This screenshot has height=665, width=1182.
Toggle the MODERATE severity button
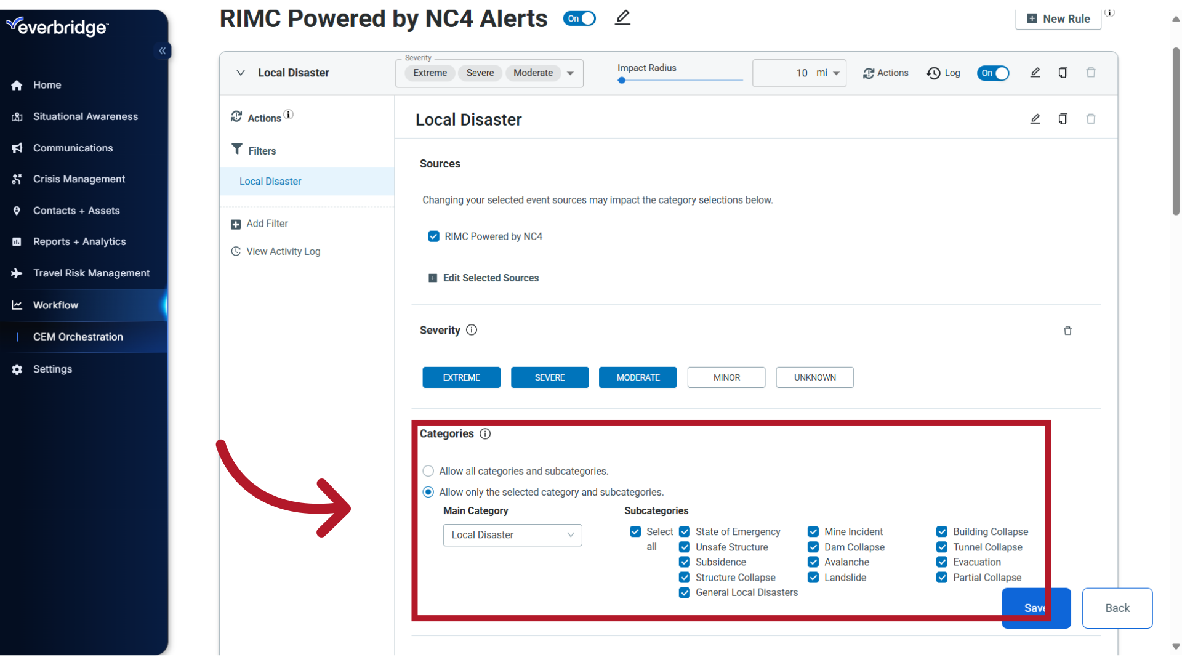click(x=638, y=377)
